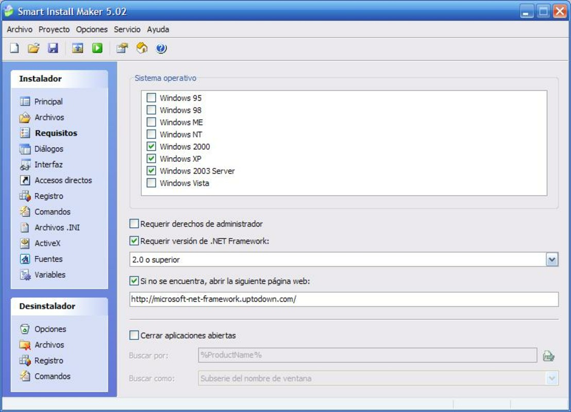Click the ActiveX sidebar icon
The height and width of the screenshot is (412, 571).
tap(25, 243)
